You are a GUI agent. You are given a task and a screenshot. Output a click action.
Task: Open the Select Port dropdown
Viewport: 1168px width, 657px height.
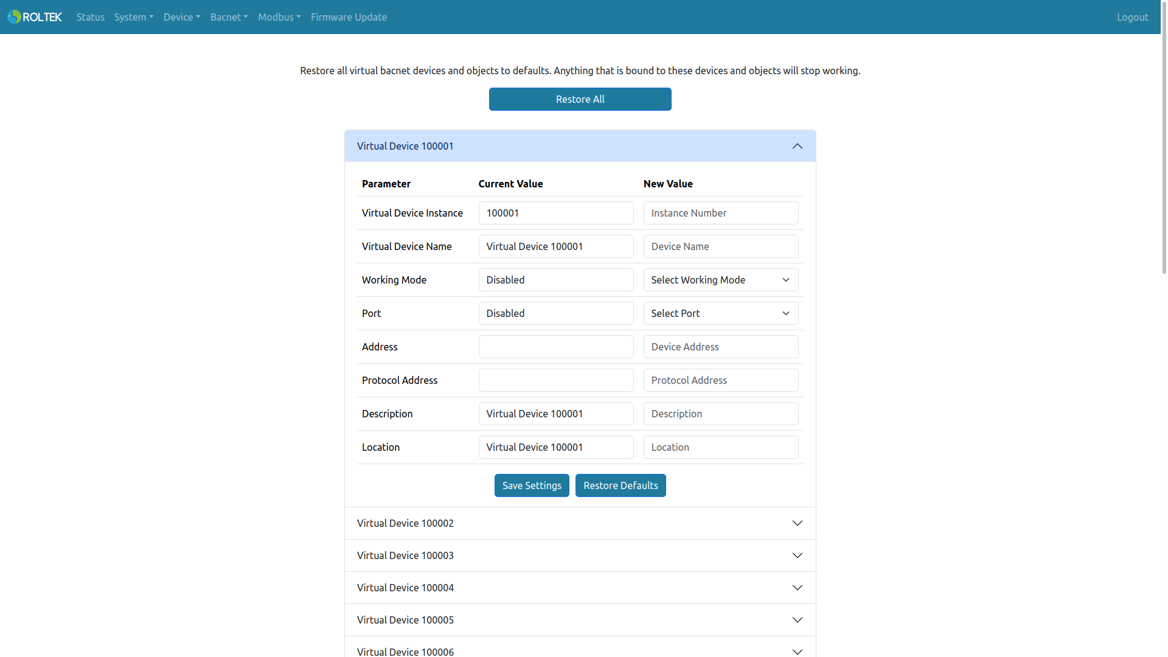coord(721,313)
